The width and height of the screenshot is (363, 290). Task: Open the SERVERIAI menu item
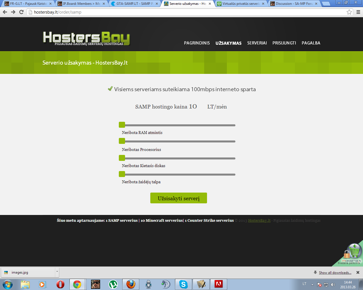tap(257, 43)
